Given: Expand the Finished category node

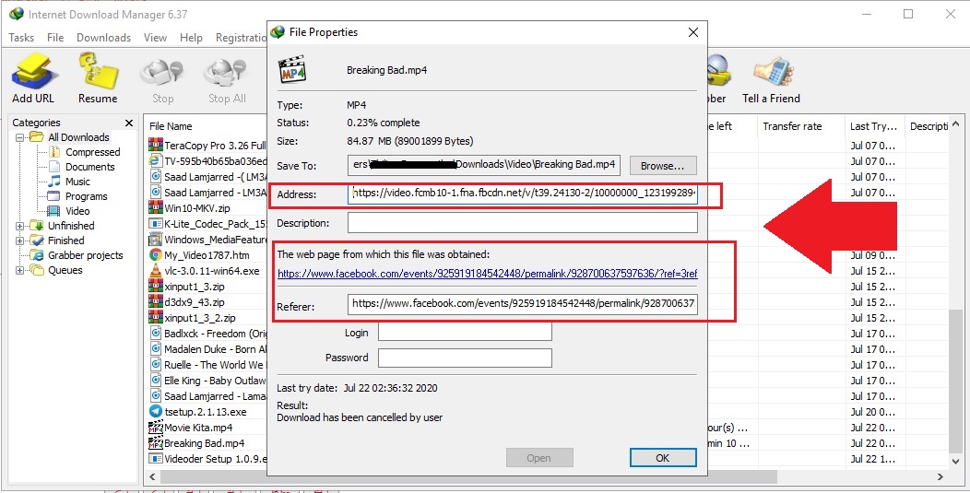Looking at the screenshot, I should [19, 241].
